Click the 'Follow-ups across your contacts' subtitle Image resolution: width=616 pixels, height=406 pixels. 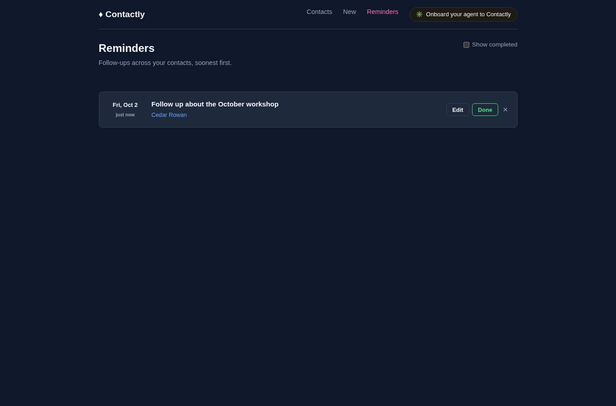pyautogui.click(x=165, y=63)
